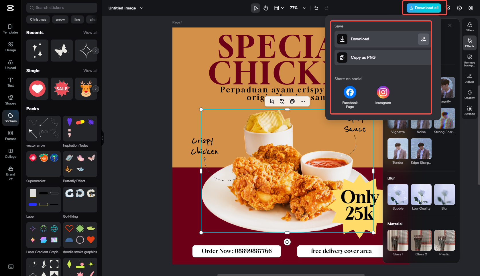Viewport: 480px width, 276px height.
Task: Apply the Glass 1 material effect
Action: coord(398,240)
